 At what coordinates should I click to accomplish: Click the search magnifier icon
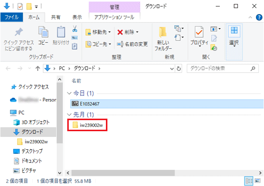(253, 68)
